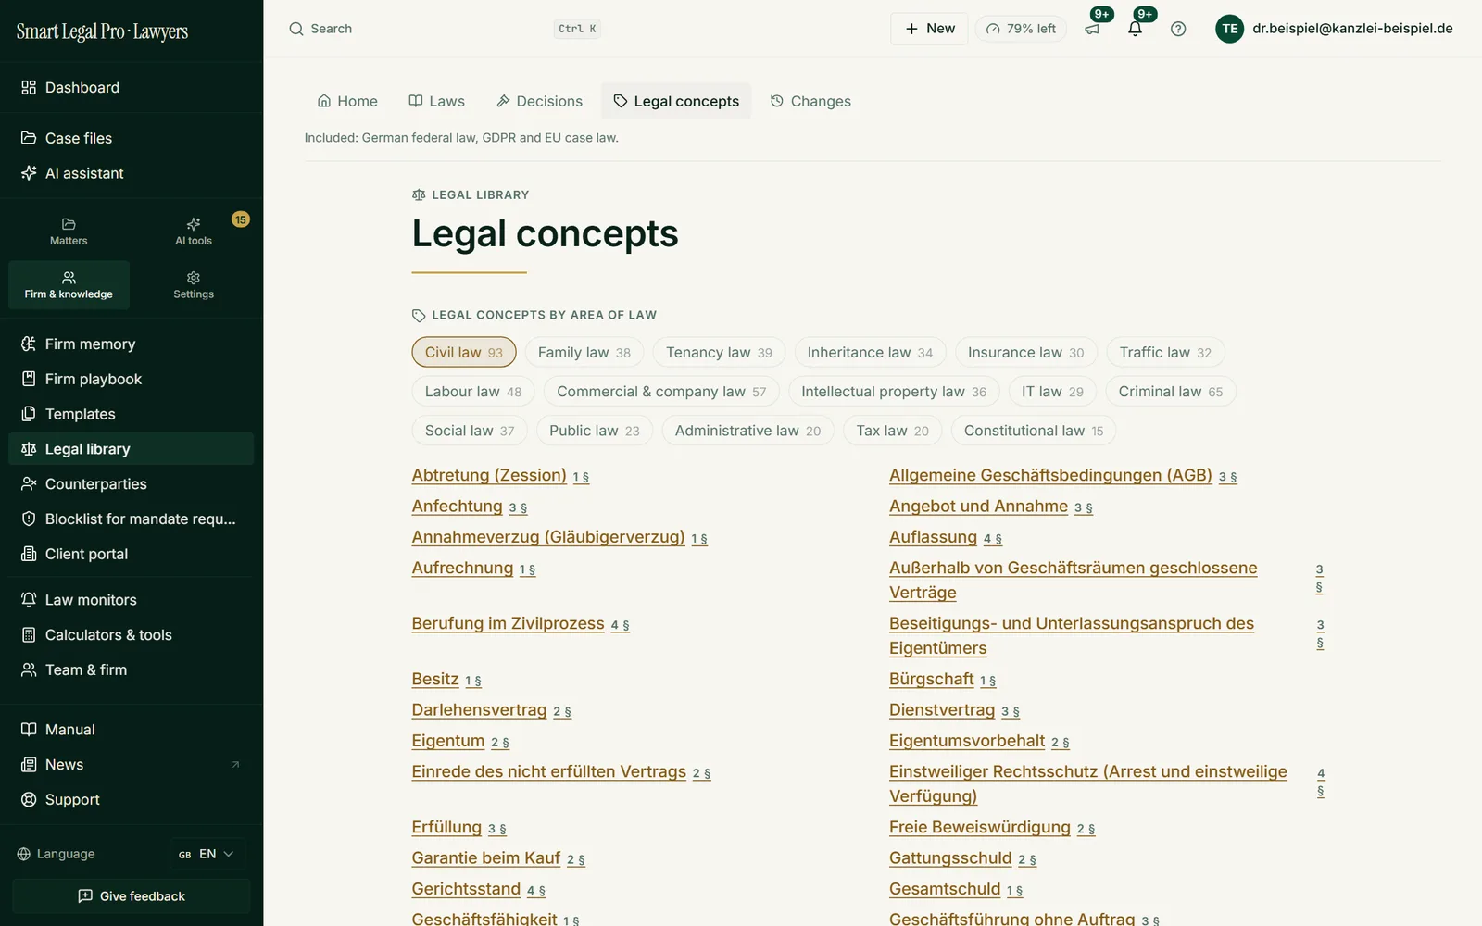Open Eigentumsvorbehalt concept link

pyautogui.click(x=967, y=741)
